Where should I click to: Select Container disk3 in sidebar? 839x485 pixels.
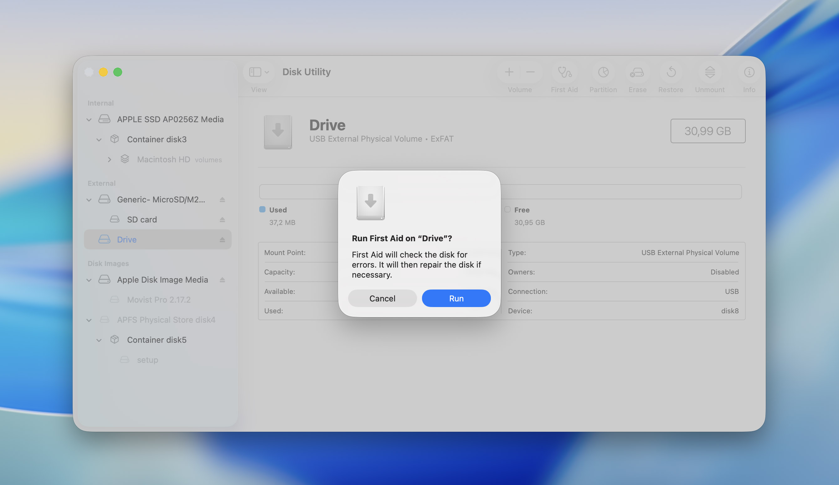(157, 139)
